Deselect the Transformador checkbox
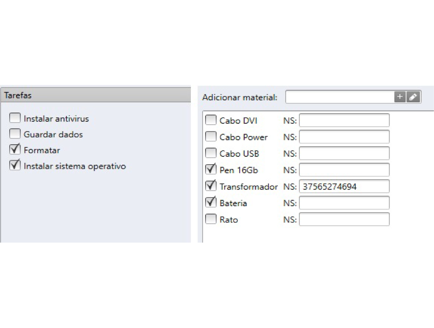The height and width of the screenshot is (328, 434). click(x=211, y=186)
